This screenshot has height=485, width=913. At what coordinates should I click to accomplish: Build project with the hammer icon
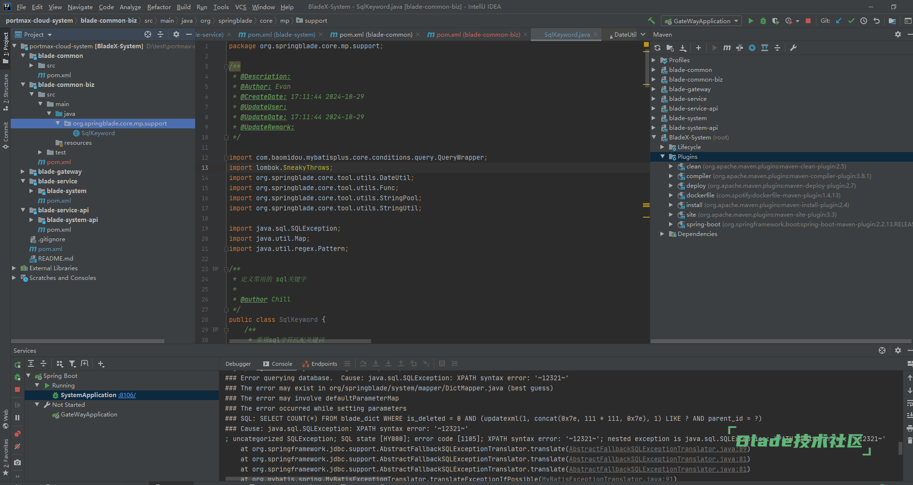651,21
